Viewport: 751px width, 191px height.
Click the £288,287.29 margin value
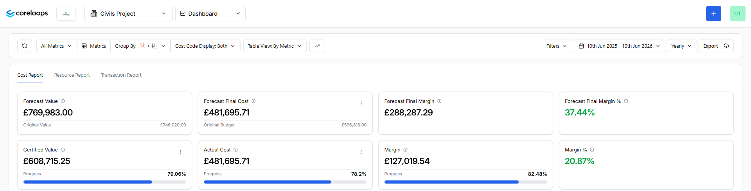coord(408,113)
